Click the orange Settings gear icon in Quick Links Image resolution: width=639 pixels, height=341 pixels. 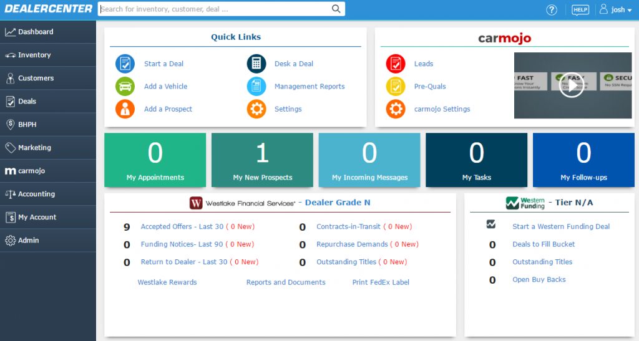click(x=256, y=109)
